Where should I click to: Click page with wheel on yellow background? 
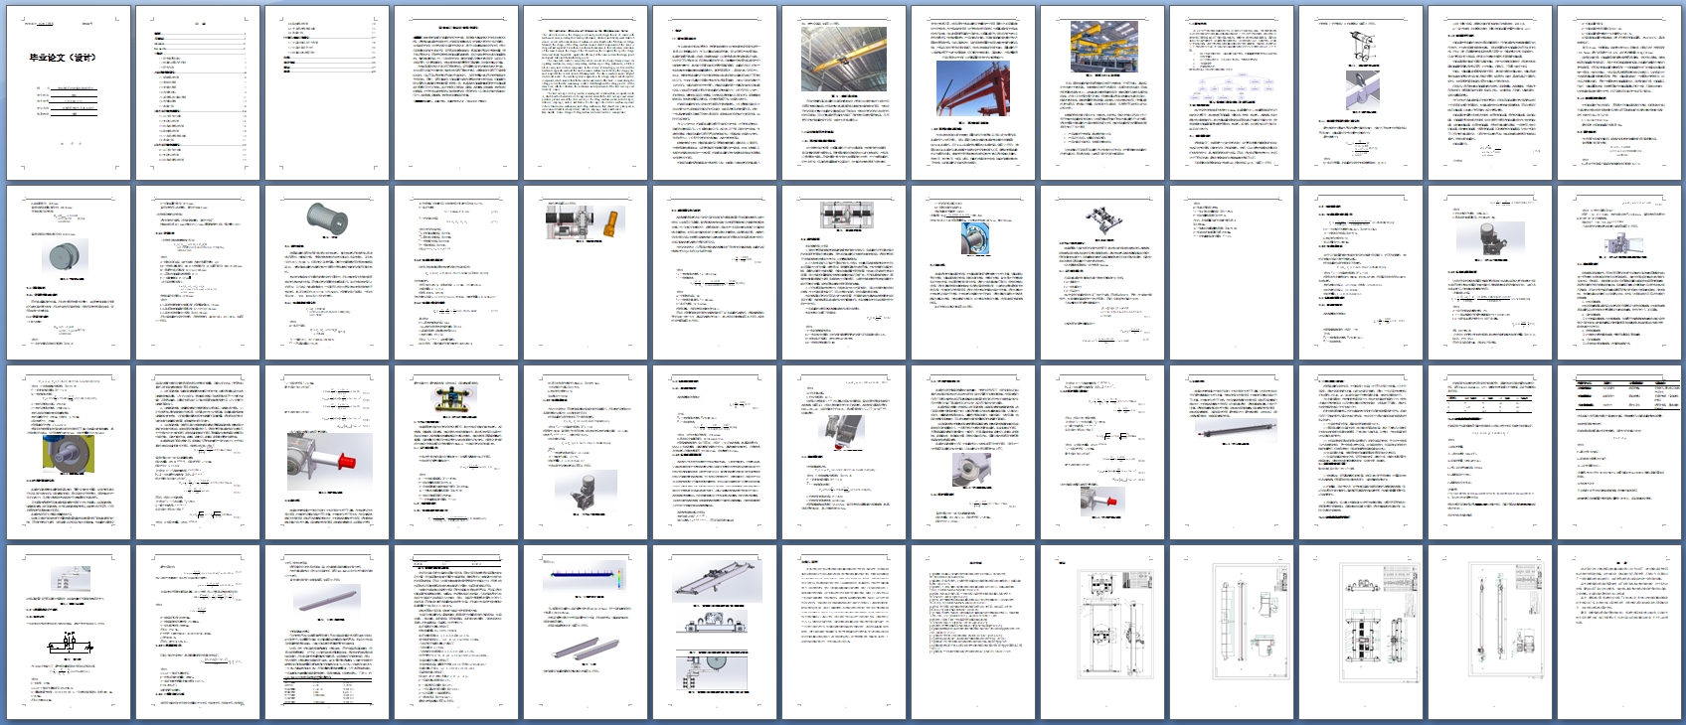68,452
